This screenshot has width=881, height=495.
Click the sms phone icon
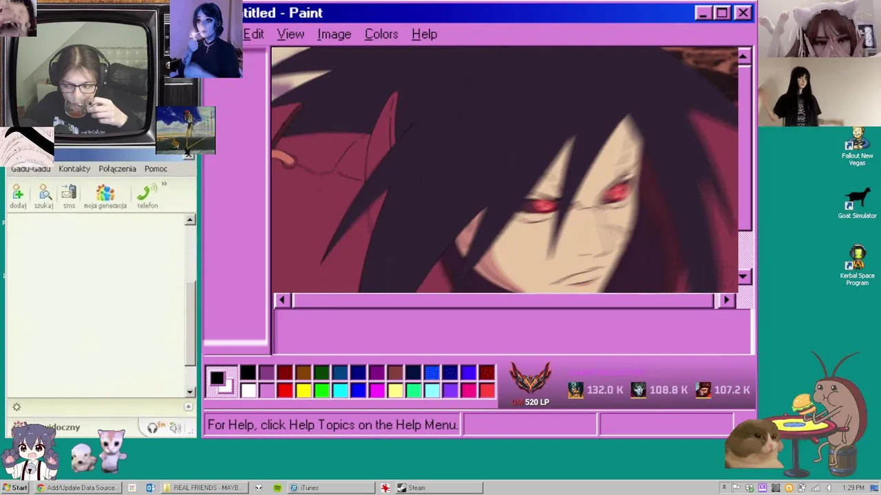69,196
